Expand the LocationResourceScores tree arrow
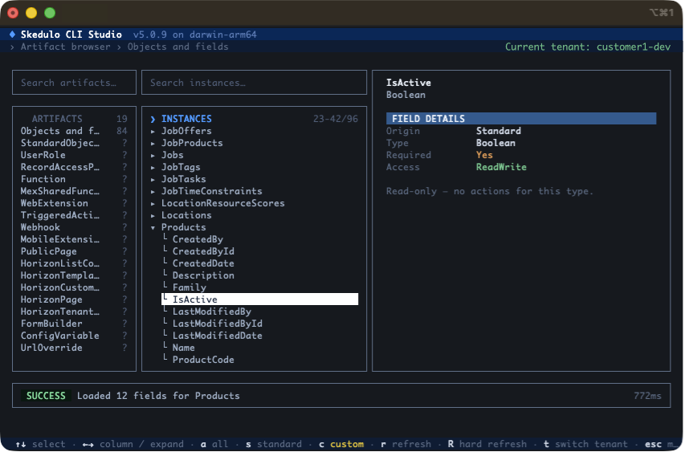This screenshot has width=685, height=452. pyautogui.click(x=153, y=203)
